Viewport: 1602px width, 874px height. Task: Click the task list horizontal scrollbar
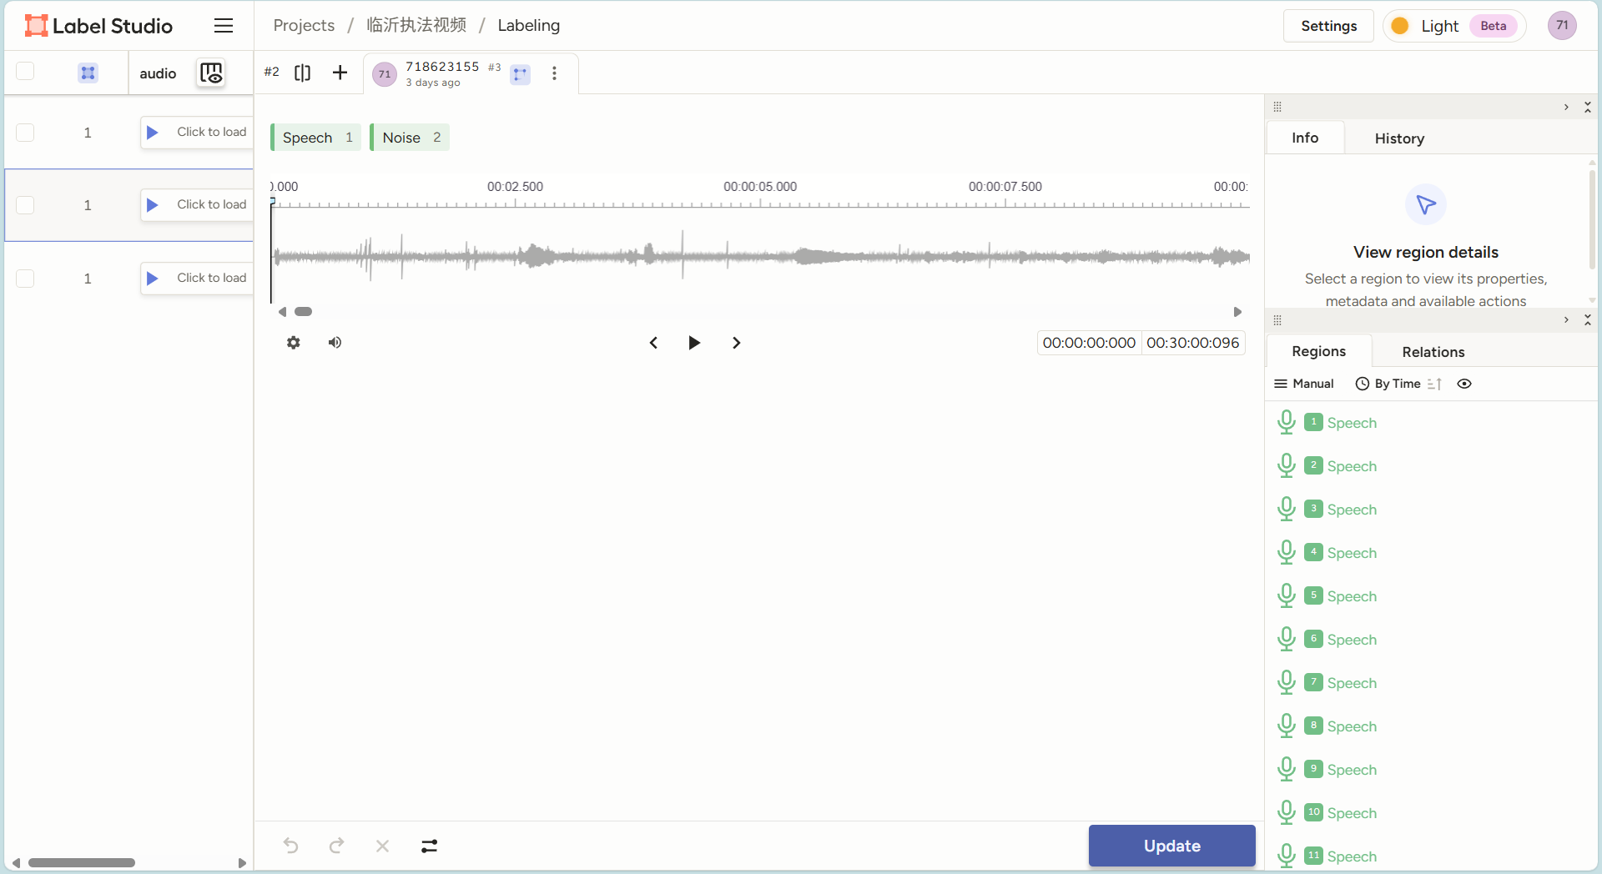click(x=82, y=862)
